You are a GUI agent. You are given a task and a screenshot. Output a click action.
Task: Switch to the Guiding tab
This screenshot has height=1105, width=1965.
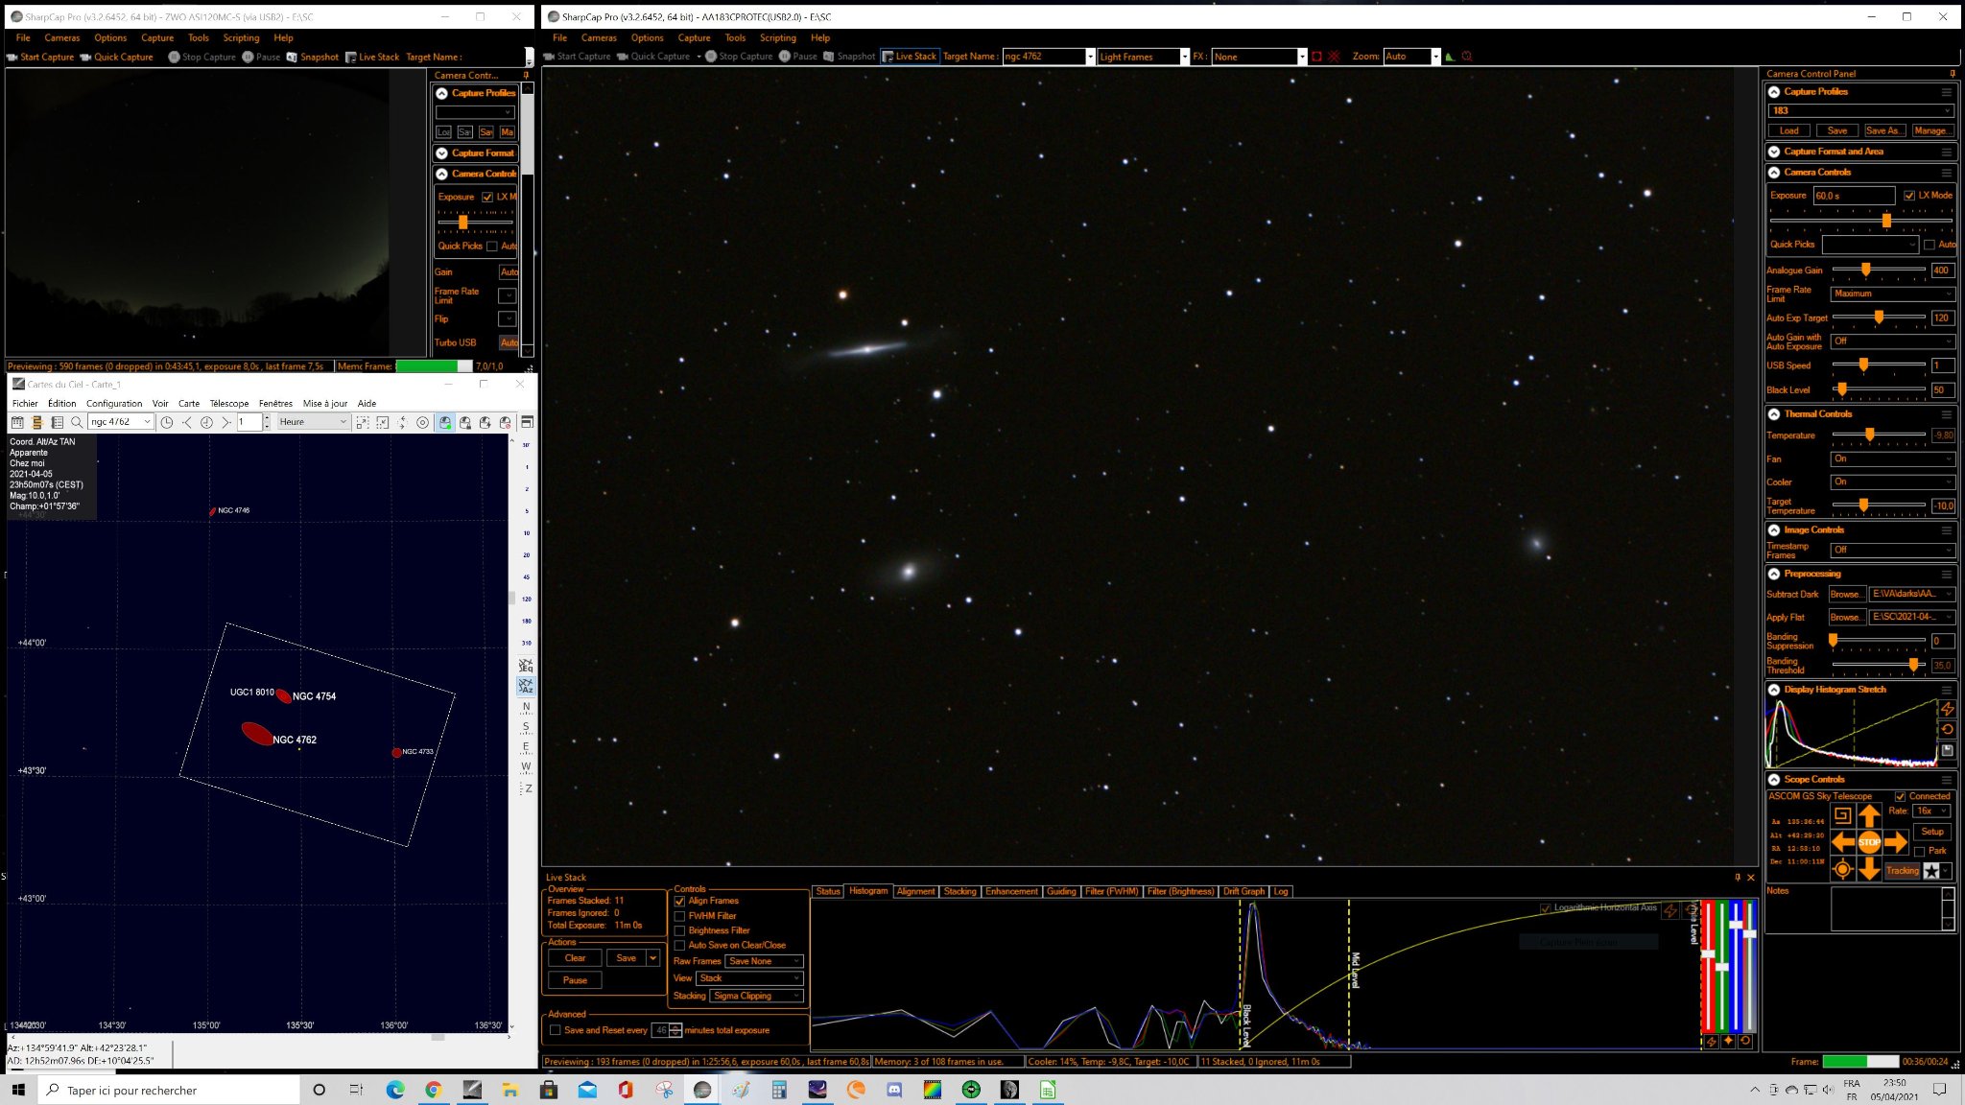pos(1060,892)
